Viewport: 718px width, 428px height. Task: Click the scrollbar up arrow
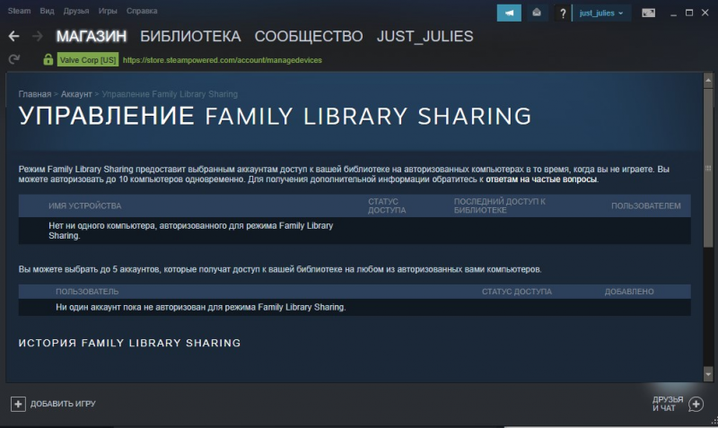coord(708,80)
